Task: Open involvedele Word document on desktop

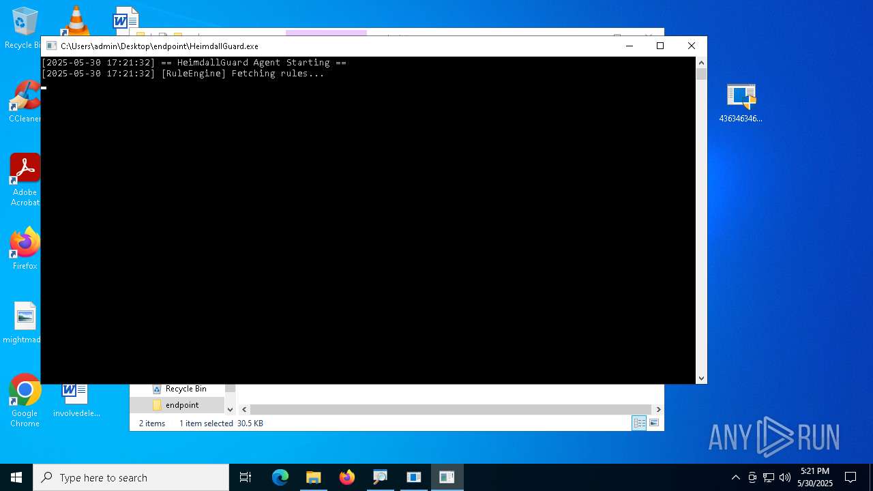Action: 76,400
